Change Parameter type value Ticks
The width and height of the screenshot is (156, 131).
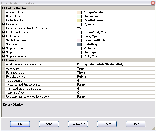point(115,73)
